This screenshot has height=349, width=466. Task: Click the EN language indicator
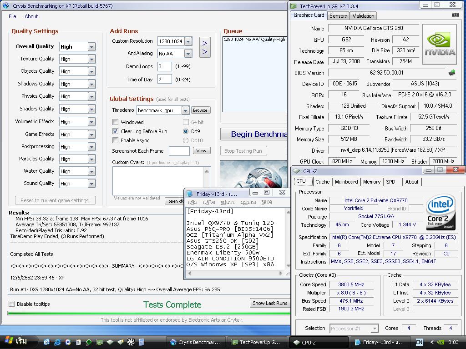pyautogui.click(x=419, y=342)
